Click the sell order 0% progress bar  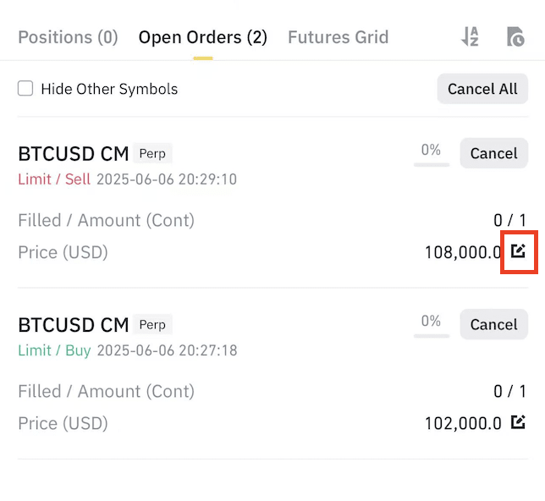tap(431, 154)
